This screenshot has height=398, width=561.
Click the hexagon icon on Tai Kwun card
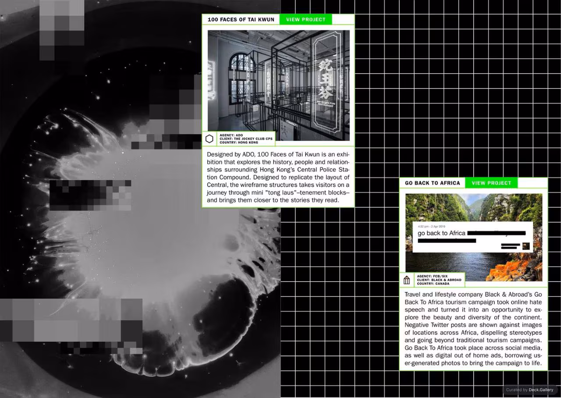(209, 139)
